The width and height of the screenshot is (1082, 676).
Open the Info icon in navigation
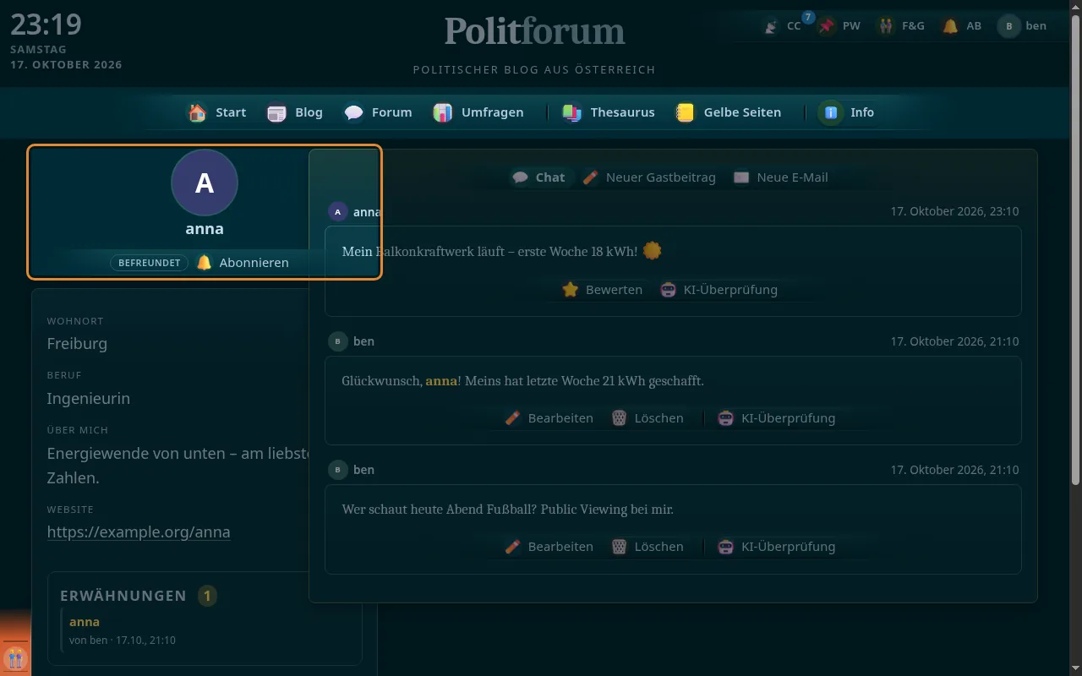831,112
